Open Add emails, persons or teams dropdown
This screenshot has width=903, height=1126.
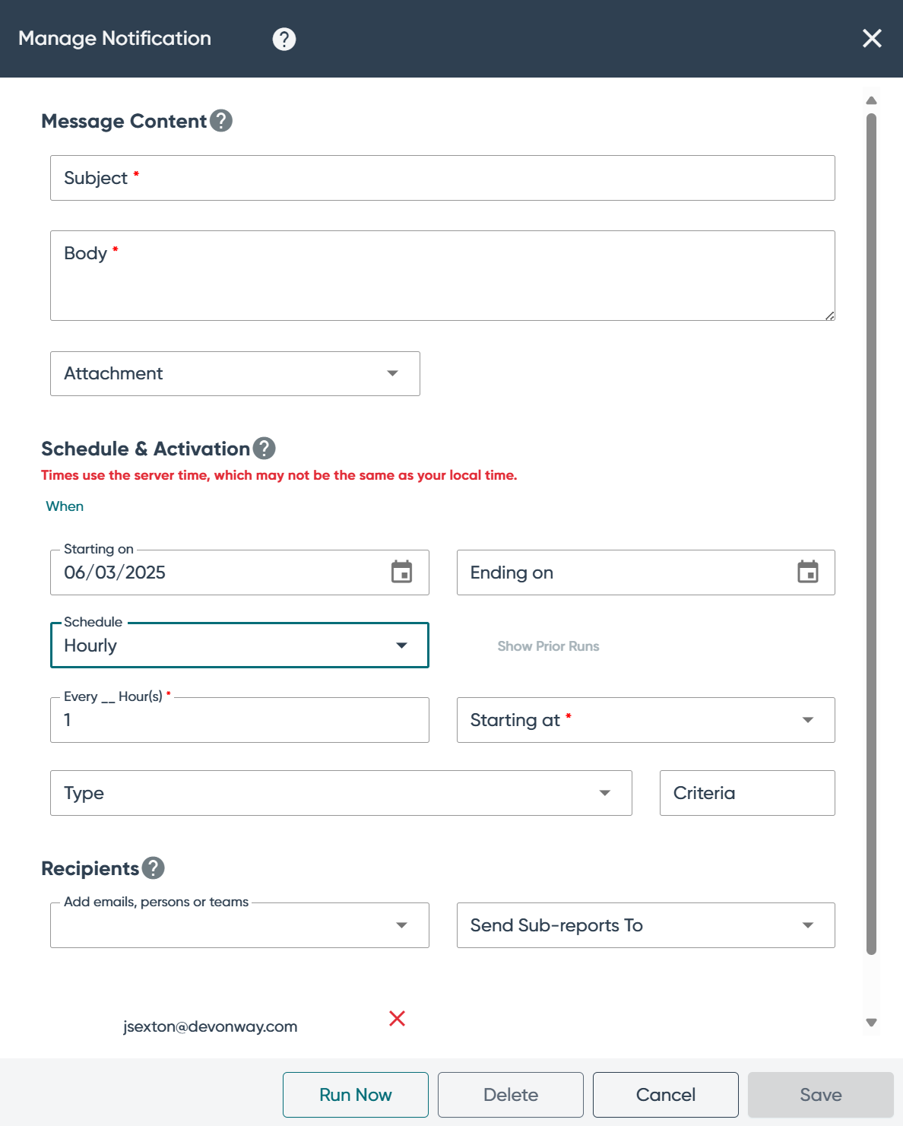click(x=239, y=925)
